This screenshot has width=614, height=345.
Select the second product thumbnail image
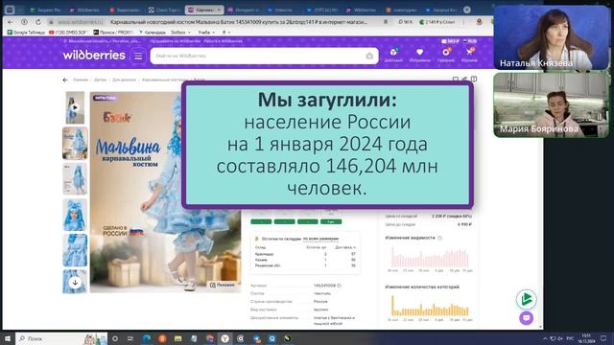[x=75, y=143]
